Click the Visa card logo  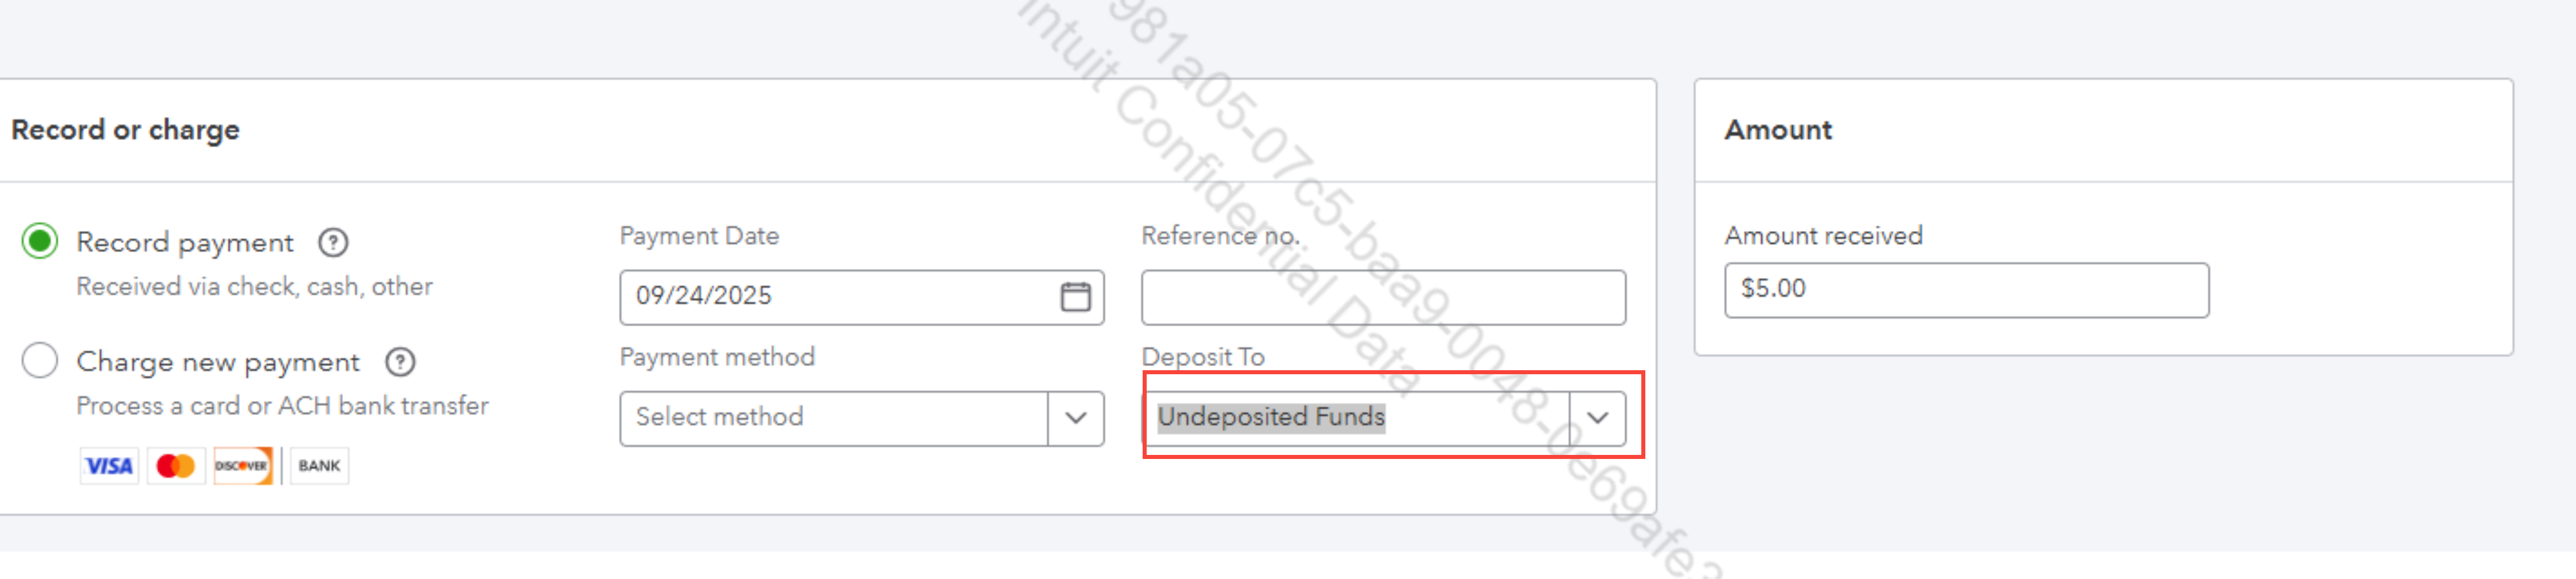pos(109,466)
